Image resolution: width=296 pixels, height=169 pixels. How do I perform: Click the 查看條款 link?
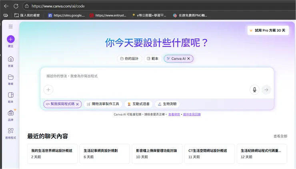tap(174, 114)
